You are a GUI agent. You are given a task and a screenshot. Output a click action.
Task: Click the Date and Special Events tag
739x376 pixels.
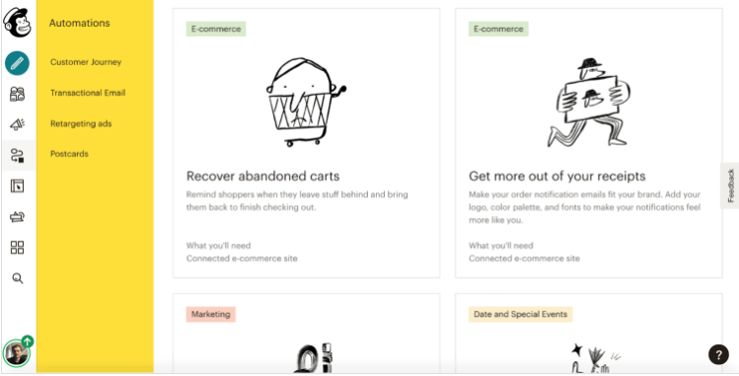click(x=520, y=314)
